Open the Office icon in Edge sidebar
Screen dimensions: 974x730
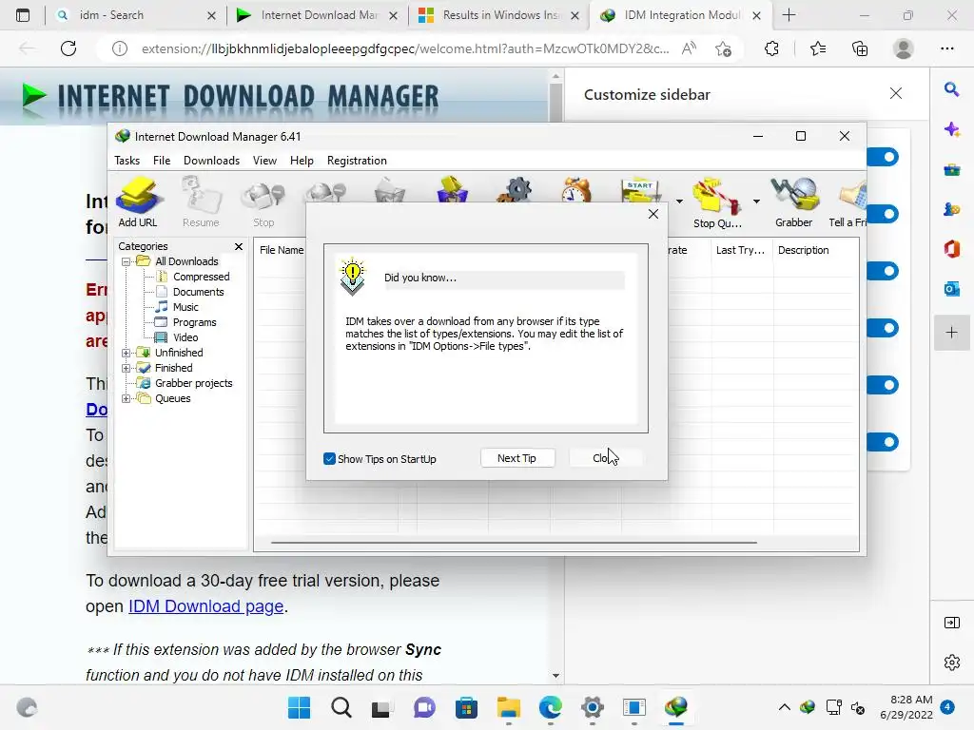pyautogui.click(x=951, y=249)
